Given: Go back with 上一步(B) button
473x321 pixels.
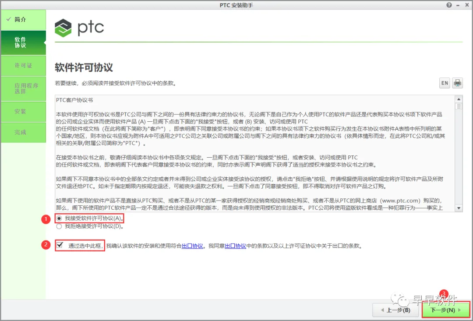Looking at the screenshot, I should pyautogui.click(x=395, y=310).
